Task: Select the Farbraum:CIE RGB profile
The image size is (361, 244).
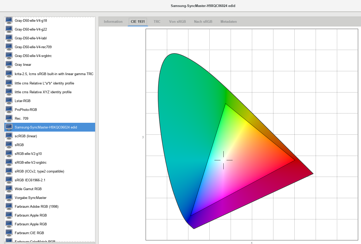Action: click(50, 233)
